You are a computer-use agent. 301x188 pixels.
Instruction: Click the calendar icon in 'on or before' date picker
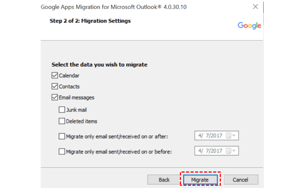click(x=228, y=151)
